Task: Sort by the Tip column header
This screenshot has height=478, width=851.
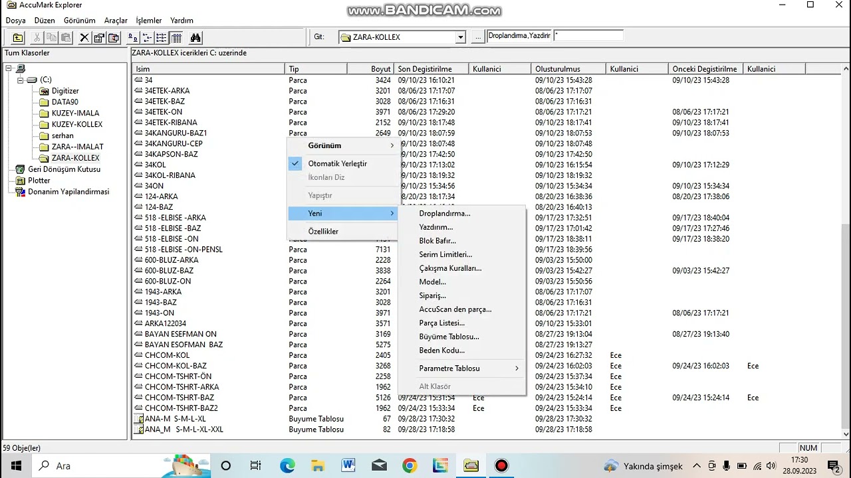Action: [x=316, y=69]
